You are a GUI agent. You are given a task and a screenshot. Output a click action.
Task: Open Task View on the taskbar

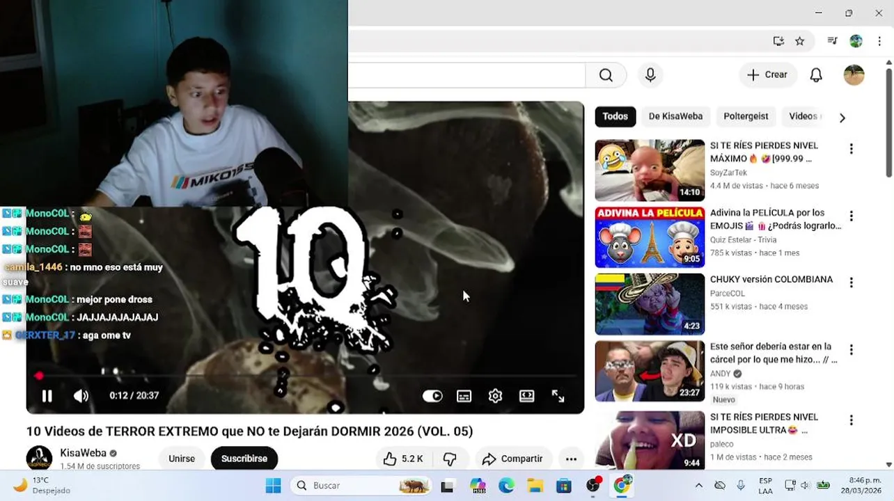[x=447, y=486]
